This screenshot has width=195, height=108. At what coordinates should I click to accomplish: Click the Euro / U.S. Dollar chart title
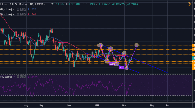click(x=23, y=4)
